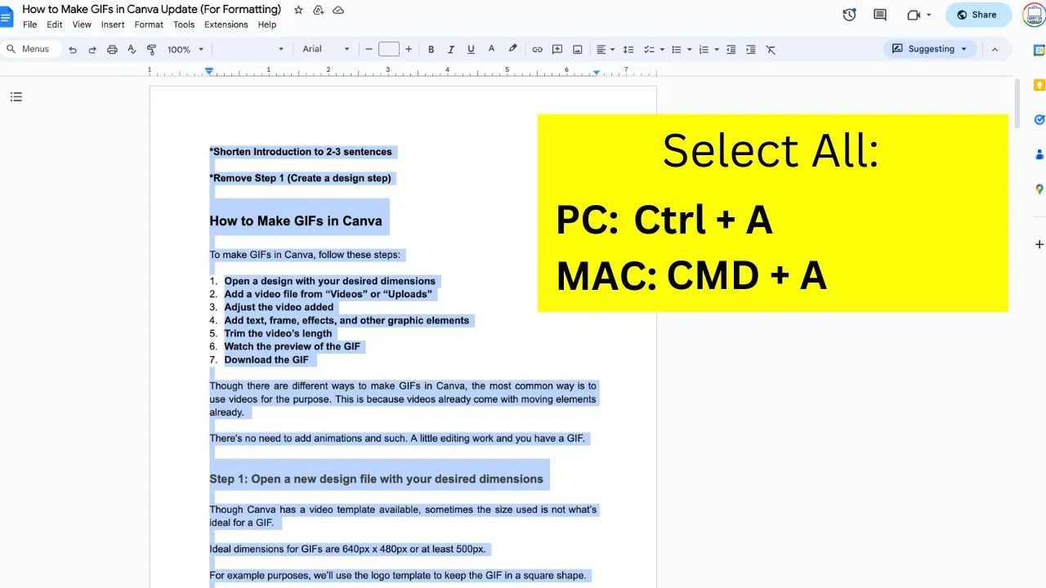This screenshot has width=1046, height=588.
Task: Toggle underline formatting
Action: pyautogui.click(x=470, y=49)
